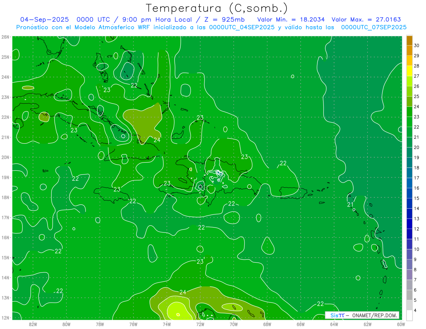Open the ONAMET/REP.DOM. credit label
This screenshot has width=426, height=329.
click(x=373, y=315)
